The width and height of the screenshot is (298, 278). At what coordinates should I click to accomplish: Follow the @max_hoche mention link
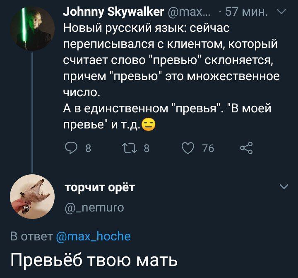[x=93, y=237]
